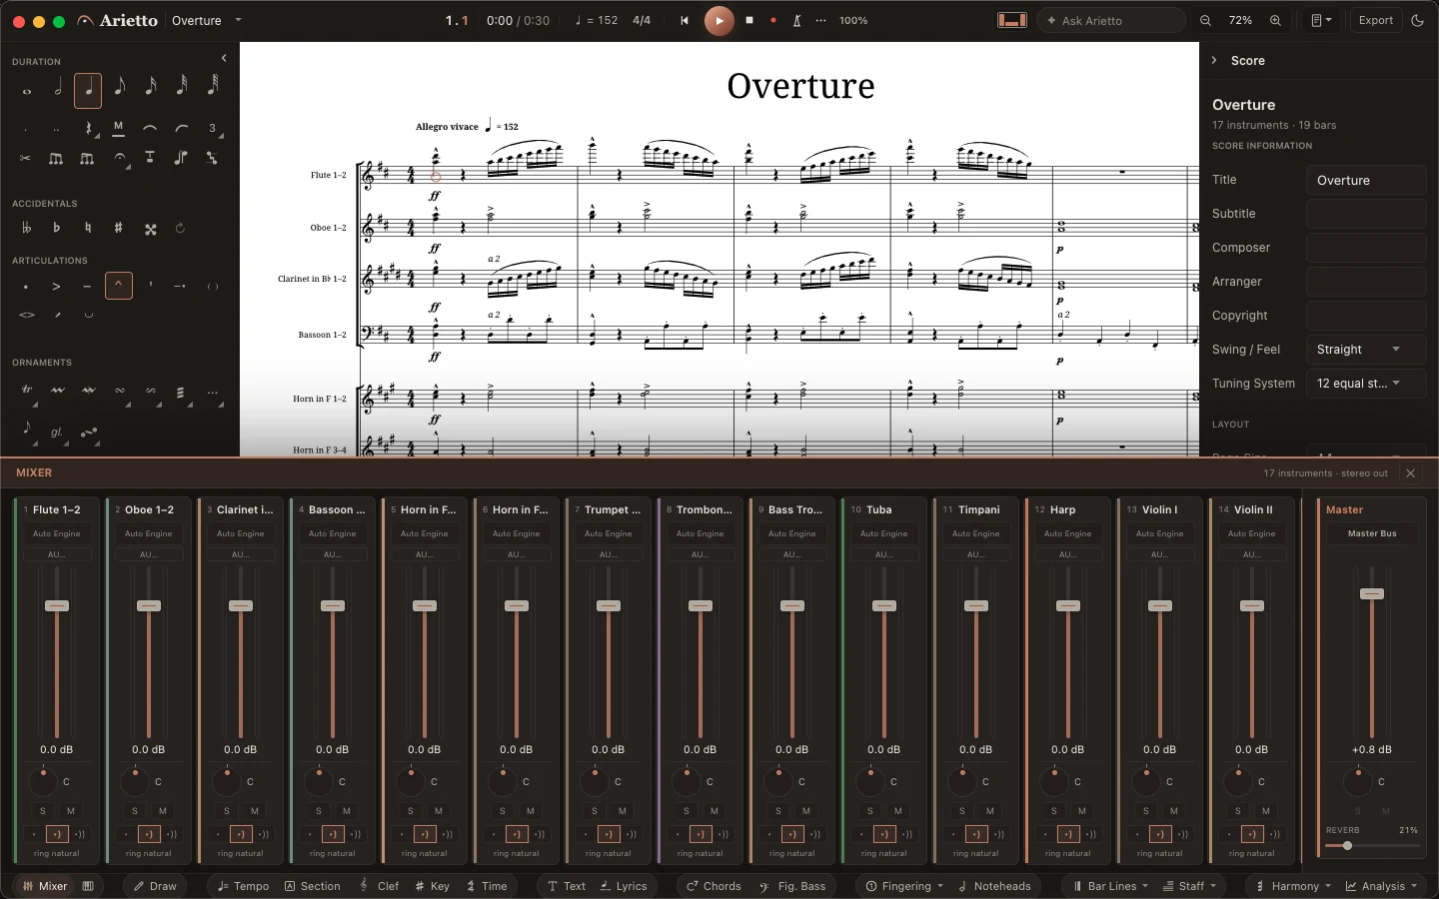Select the glissando ornament
The height and width of the screenshot is (899, 1439).
click(x=57, y=433)
